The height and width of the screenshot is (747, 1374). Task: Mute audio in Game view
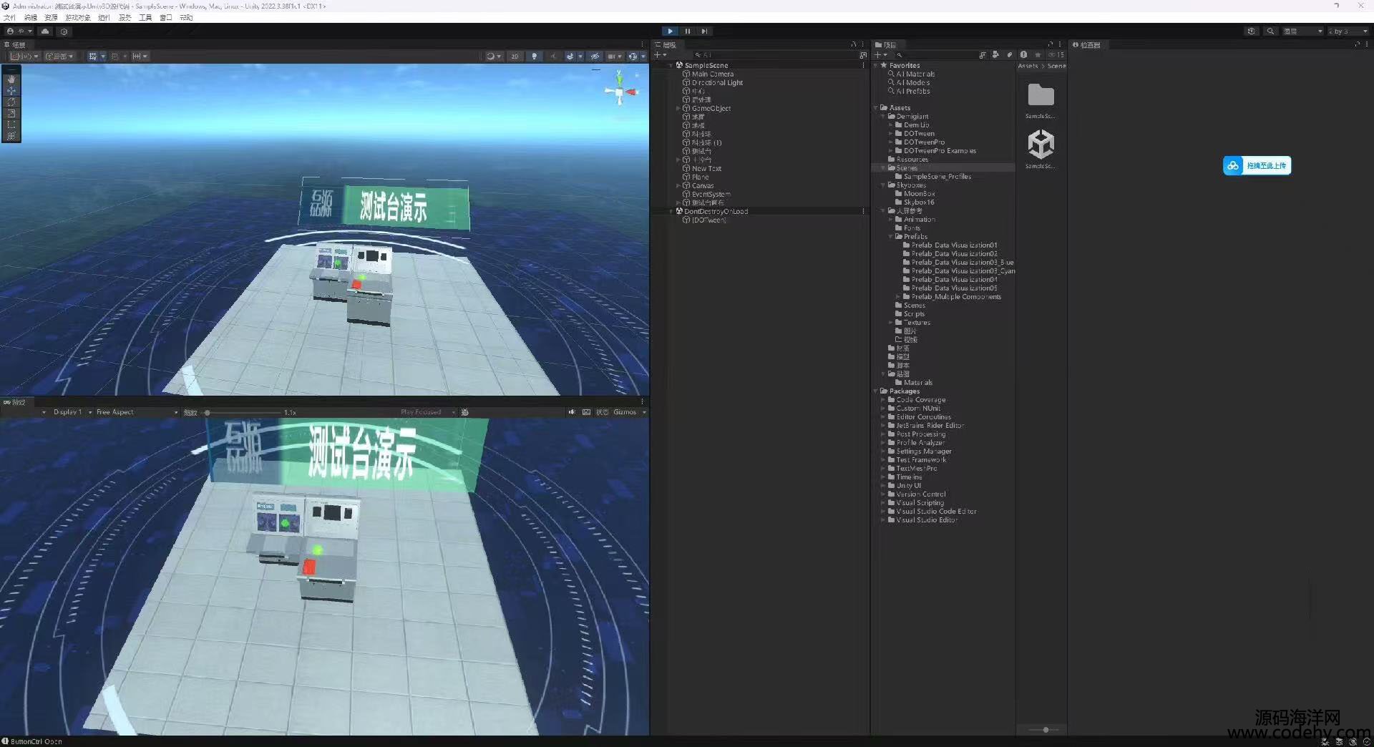coord(571,412)
